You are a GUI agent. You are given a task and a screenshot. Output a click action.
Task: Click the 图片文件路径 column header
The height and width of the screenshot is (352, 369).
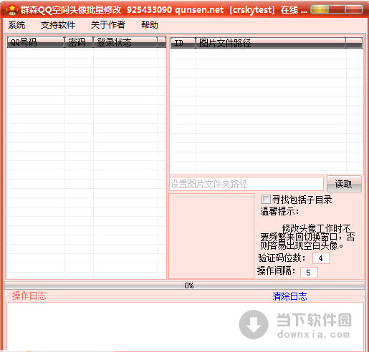(x=271, y=43)
